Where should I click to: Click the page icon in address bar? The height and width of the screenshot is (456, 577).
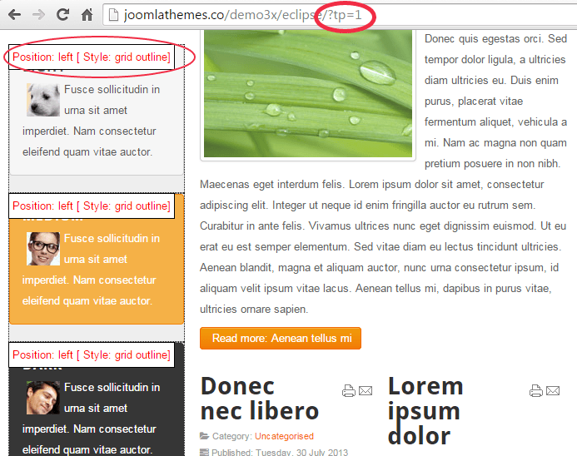114,15
